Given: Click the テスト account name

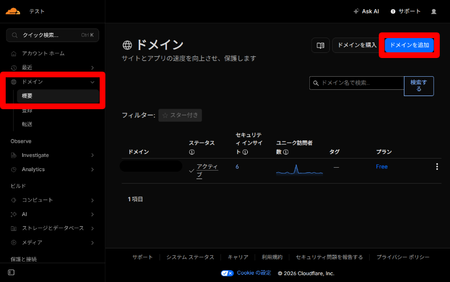Looking at the screenshot, I should point(36,11).
